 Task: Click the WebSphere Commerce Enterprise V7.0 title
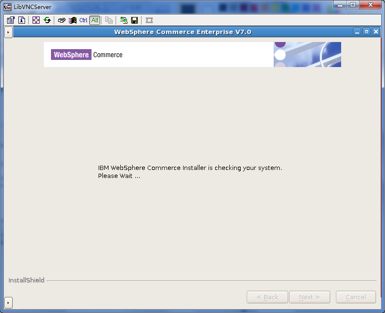tap(183, 32)
